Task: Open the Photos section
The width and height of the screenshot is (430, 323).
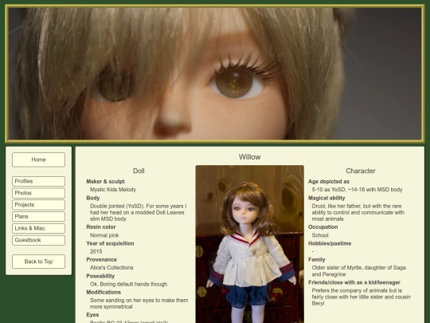Action: (38, 193)
